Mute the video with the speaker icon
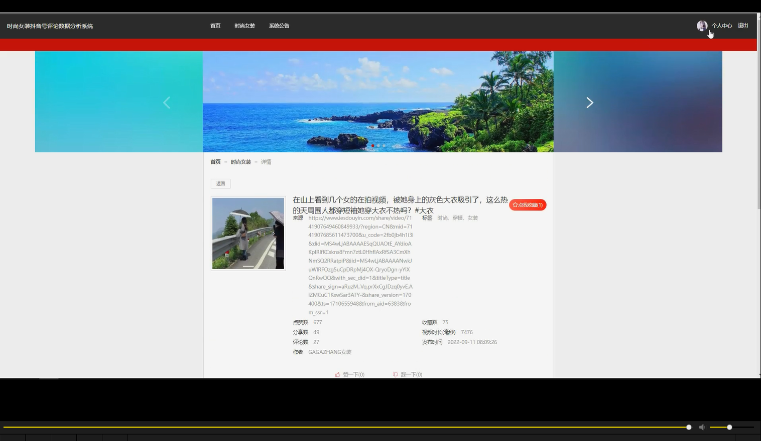The image size is (761, 441). [x=703, y=427]
